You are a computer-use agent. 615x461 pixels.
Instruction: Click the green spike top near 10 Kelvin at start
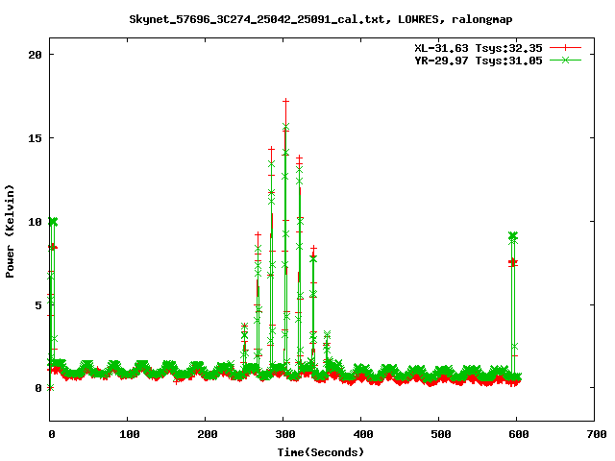pos(54,222)
